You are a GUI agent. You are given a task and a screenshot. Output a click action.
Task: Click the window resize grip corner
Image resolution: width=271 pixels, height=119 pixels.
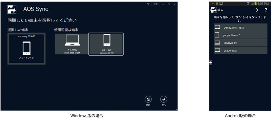click(176, 109)
